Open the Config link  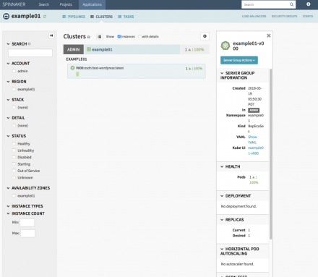coord(308,16)
